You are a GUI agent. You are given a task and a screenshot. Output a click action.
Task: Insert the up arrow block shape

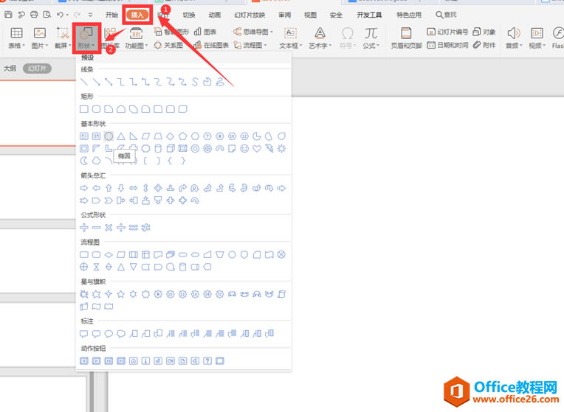click(x=109, y=188)
